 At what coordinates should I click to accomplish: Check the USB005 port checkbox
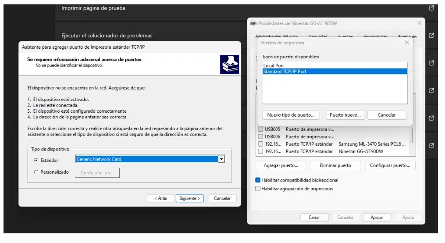click(x=261, y=129)
